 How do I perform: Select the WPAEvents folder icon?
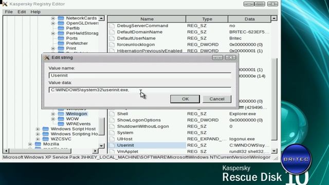coord(61,124)
